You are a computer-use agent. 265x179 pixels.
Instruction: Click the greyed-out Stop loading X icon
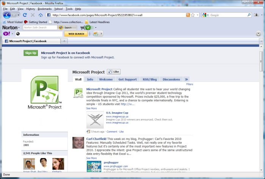[33, 15]
